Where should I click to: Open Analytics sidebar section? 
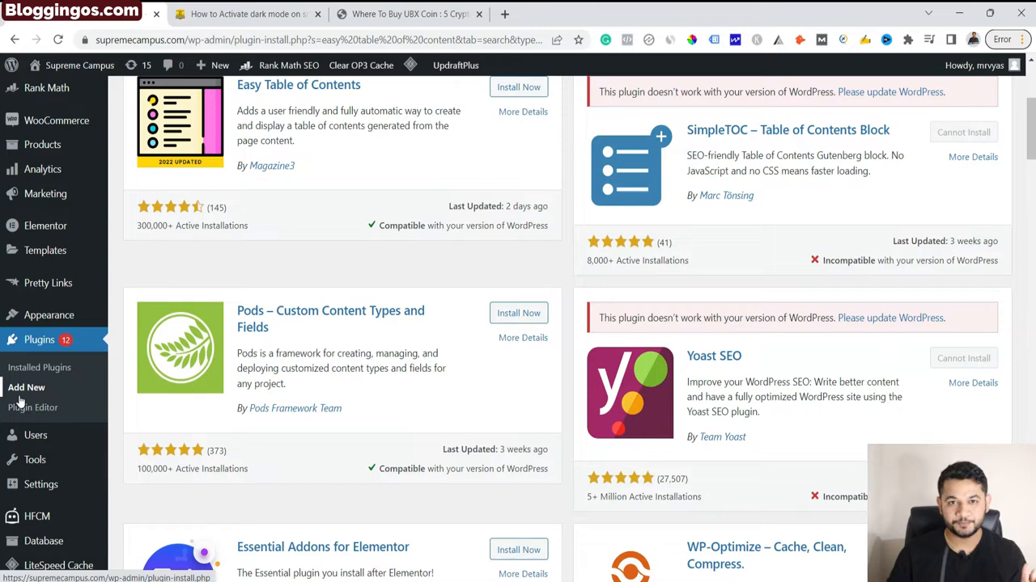pyautogui.click(x=42, y=169)
